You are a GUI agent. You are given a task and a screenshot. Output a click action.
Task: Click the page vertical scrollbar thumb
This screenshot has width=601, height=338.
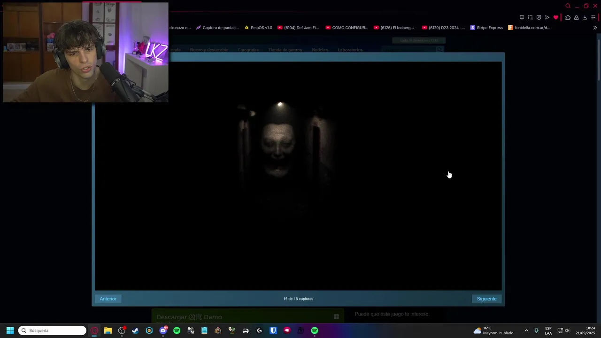(x=599, y=60)
